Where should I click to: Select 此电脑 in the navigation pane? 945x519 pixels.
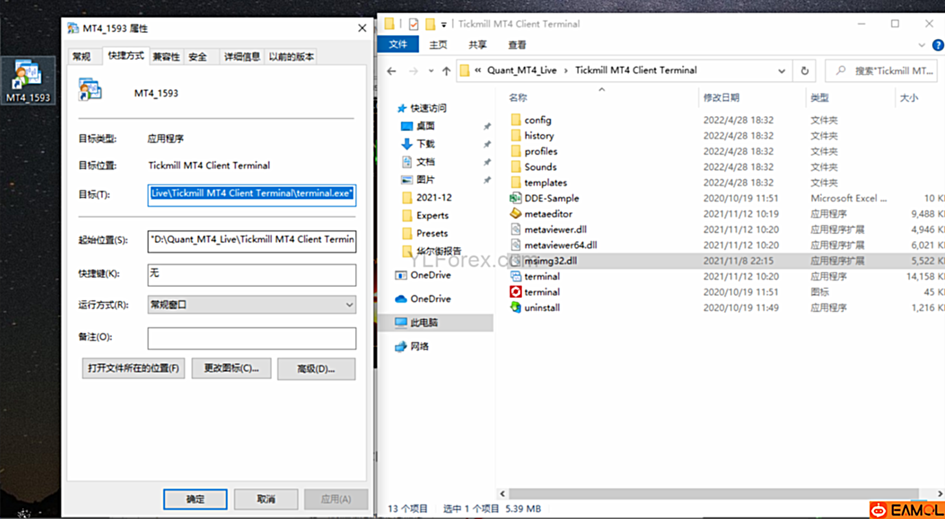tap(424, 323)
